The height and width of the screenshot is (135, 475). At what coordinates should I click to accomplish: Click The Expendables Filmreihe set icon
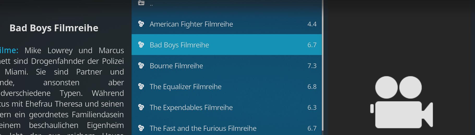pos(141,107)
